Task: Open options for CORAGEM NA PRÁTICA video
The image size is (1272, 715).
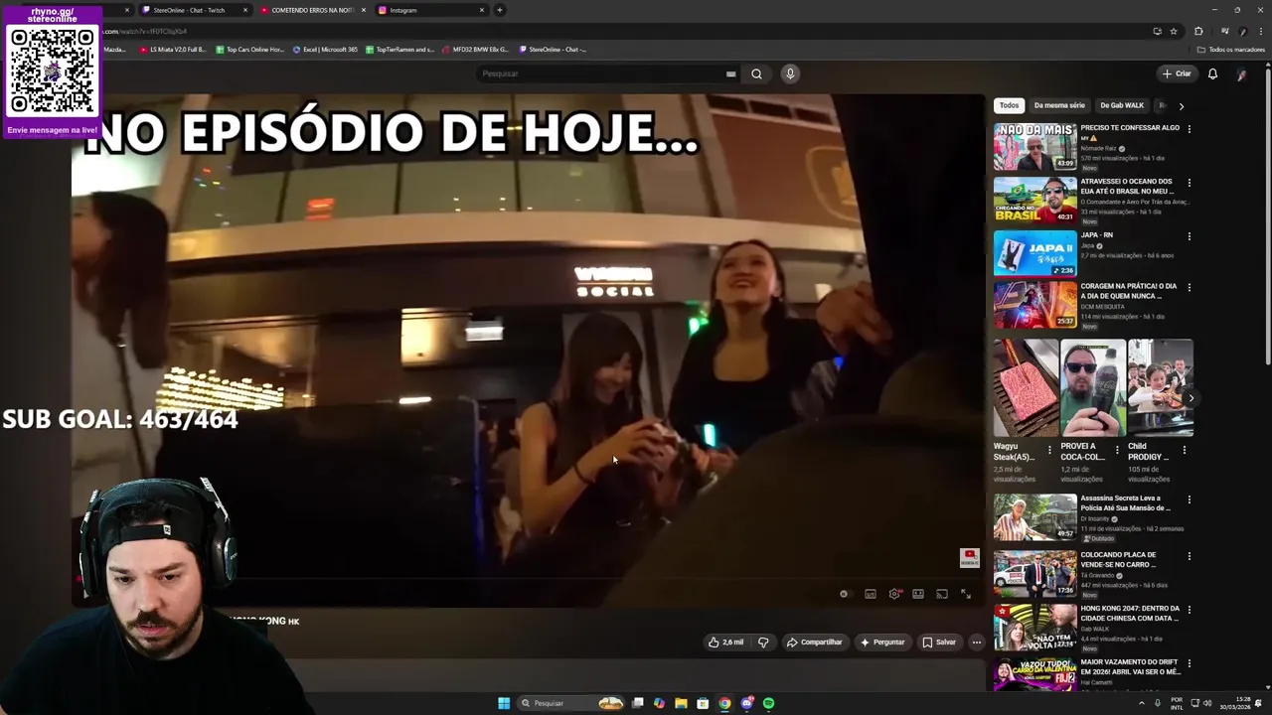Action: coord(1189,288)
